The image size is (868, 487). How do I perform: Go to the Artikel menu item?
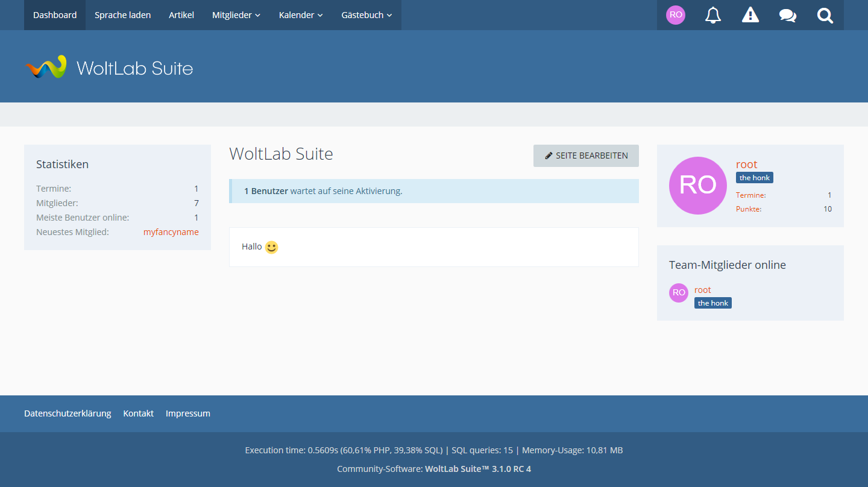coord(181,15)
